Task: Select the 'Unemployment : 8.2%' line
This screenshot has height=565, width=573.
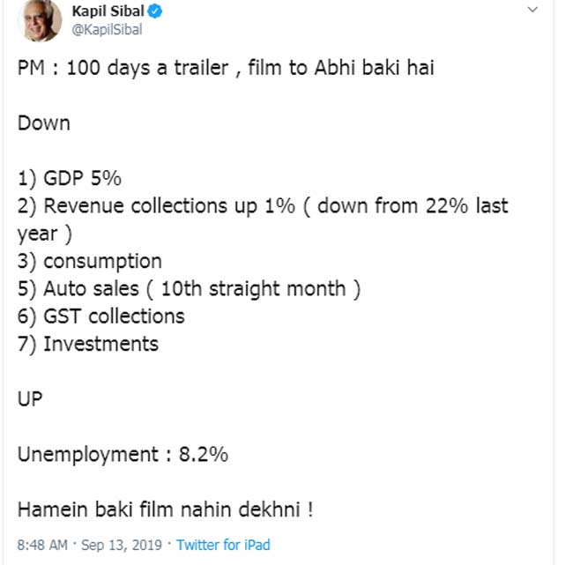Action: tap(123, 455)
